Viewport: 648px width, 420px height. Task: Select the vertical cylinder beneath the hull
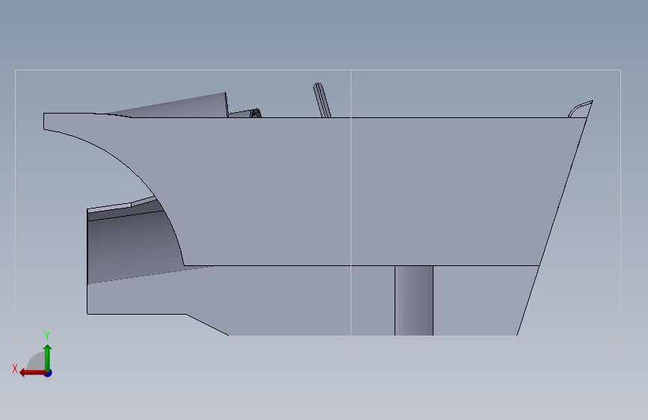point(413,300)
